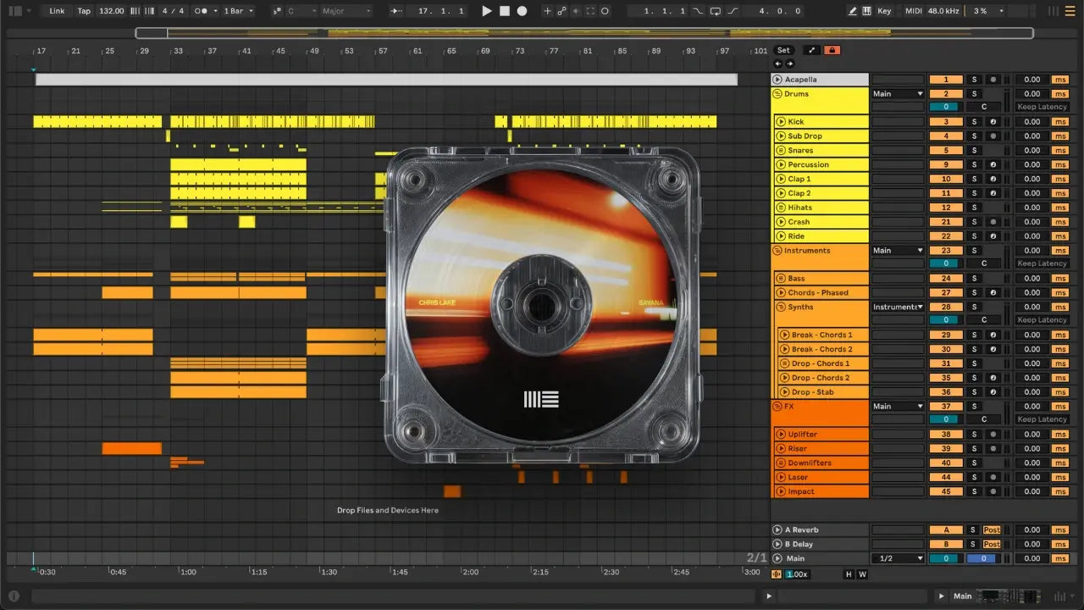Toggle the arrangement Loop switch
The width and height of the screenshot is (1084, 610).
pyautogui.click(x=716, y=11)
